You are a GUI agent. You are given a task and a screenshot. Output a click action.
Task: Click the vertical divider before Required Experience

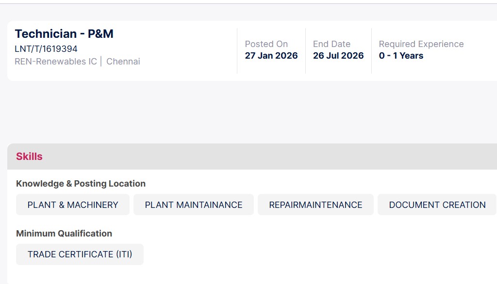(x=371, y=51)
